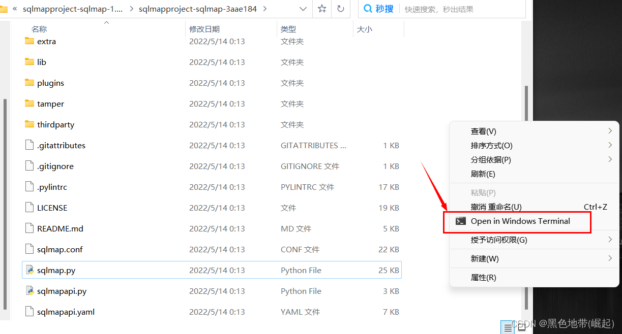Show hidden breadcrumb path via « chevrons

click(x=15, y=9)
